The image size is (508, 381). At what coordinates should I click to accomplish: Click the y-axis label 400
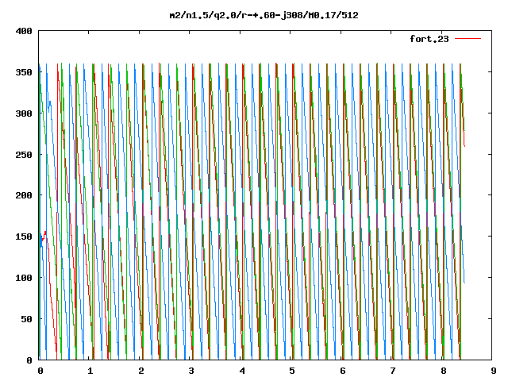coord(24,31)
